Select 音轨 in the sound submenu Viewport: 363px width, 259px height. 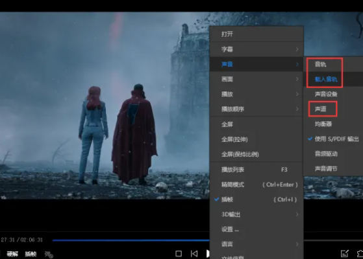pos(333,64)
